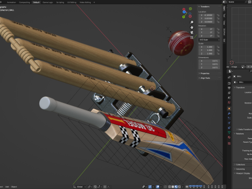Open the Texture properties checker tab
The image size is (252, 189).
[x=229, y=143]
